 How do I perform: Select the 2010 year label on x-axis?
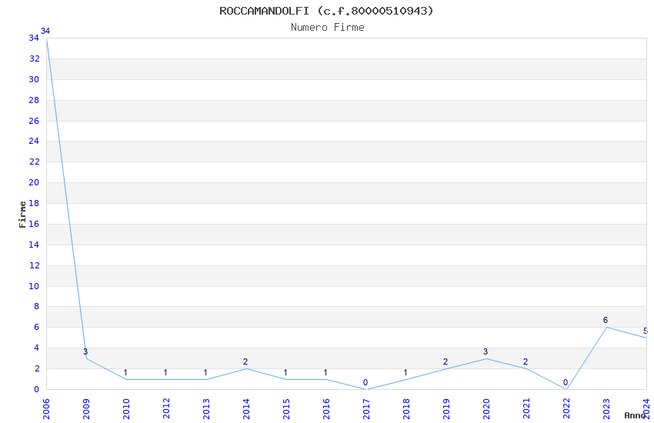tap(126, 409)
